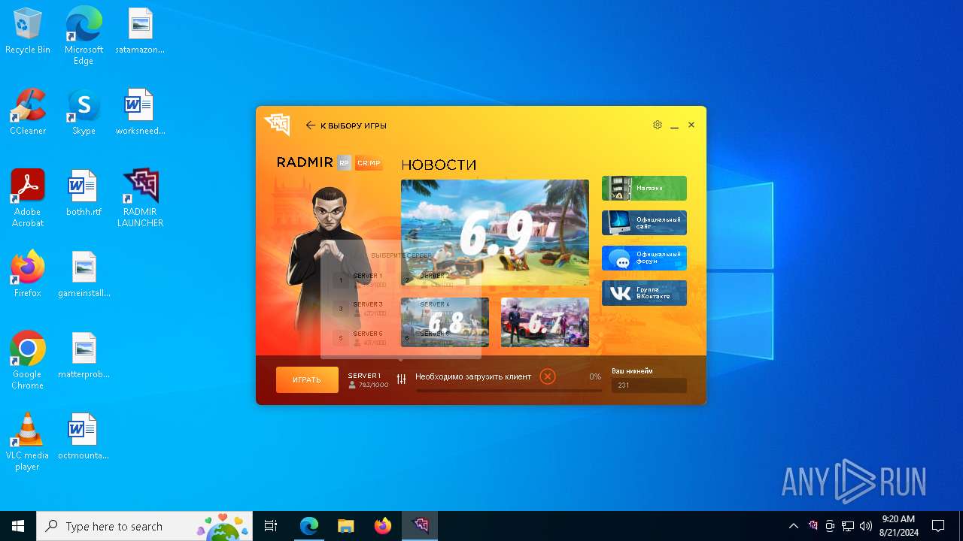Click the current SERVER 1 783/1000 label
This screenshot has width=963, height=541.
click(x=368, y=380)
